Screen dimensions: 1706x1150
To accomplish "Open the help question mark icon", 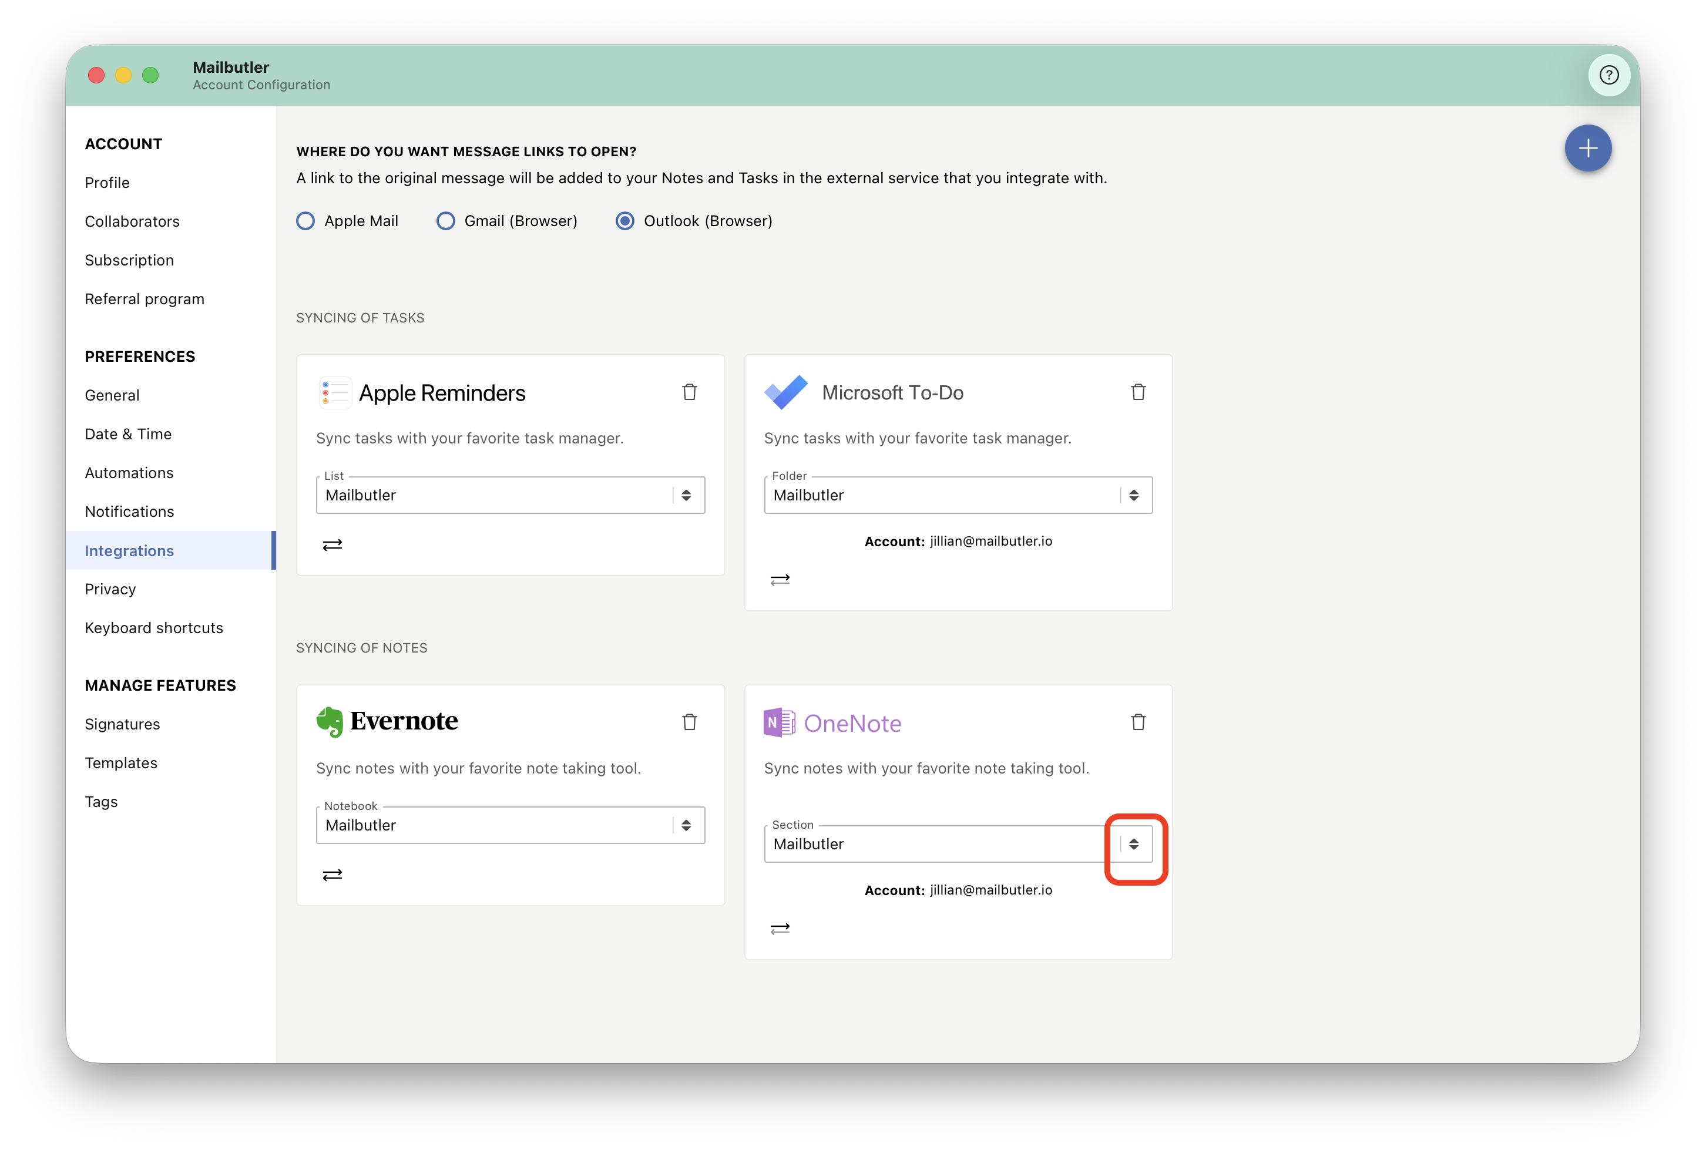I will (x=1608, y=75).
